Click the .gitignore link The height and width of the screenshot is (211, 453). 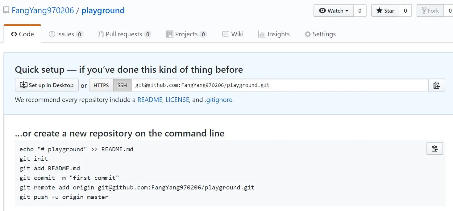click(218, 100)
